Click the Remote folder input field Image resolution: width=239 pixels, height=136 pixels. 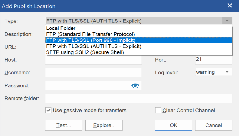click(x=139, y=98)
